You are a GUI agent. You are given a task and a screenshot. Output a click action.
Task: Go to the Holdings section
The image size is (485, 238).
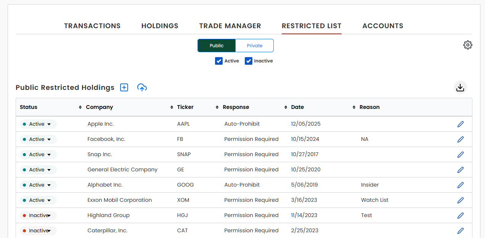pos(160,26)
